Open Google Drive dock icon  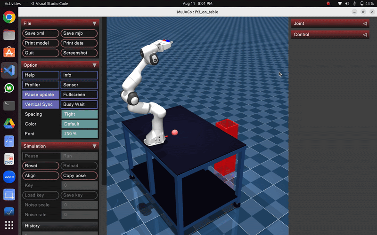point(9,124)
